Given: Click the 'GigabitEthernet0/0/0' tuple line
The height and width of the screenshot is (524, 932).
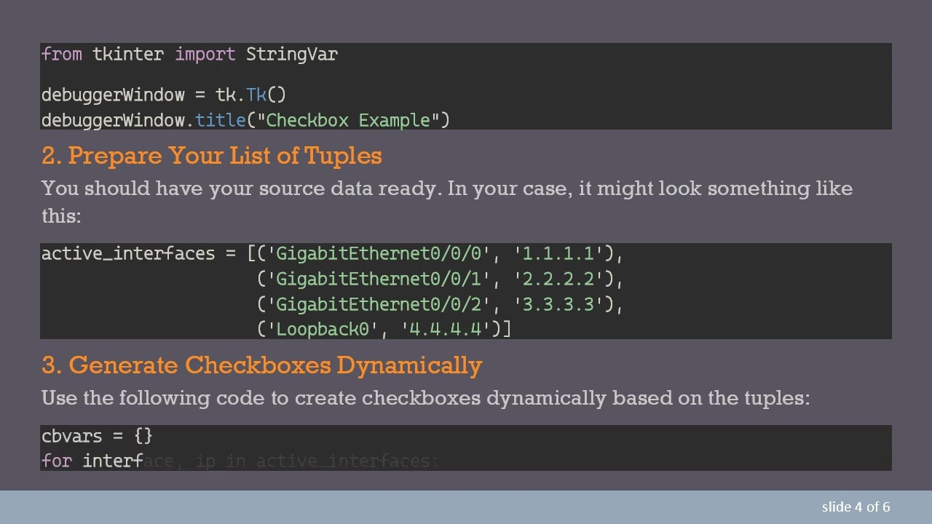Looking at the screenshot, I should [333, 253].
